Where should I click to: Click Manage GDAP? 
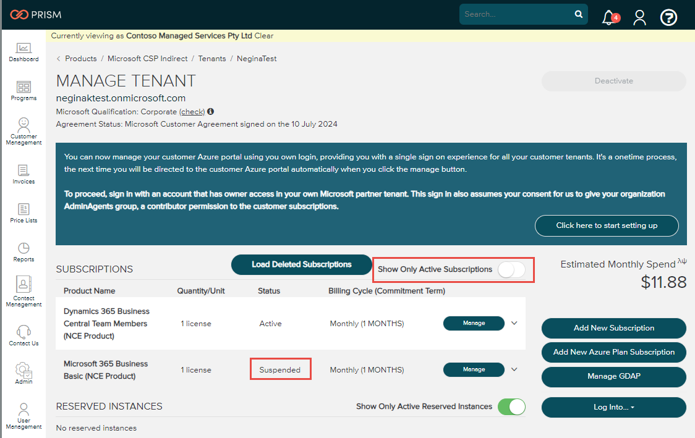pyautogui.click(x=614, y=376)
